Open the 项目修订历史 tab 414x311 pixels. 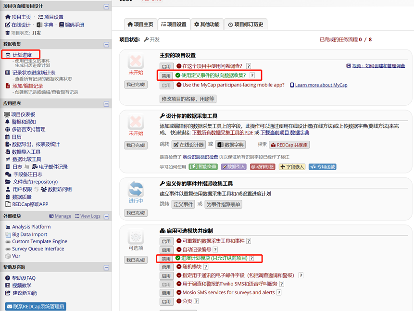tap(246, 25)
